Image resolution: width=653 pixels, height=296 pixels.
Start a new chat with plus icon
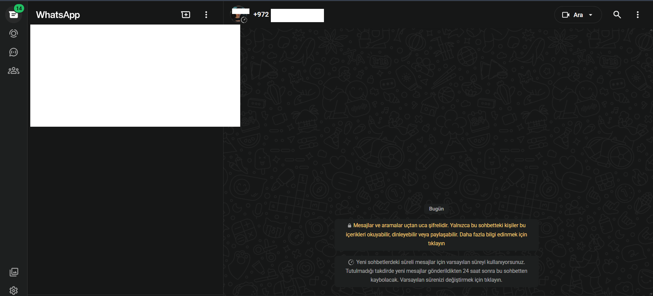point(186,15)
